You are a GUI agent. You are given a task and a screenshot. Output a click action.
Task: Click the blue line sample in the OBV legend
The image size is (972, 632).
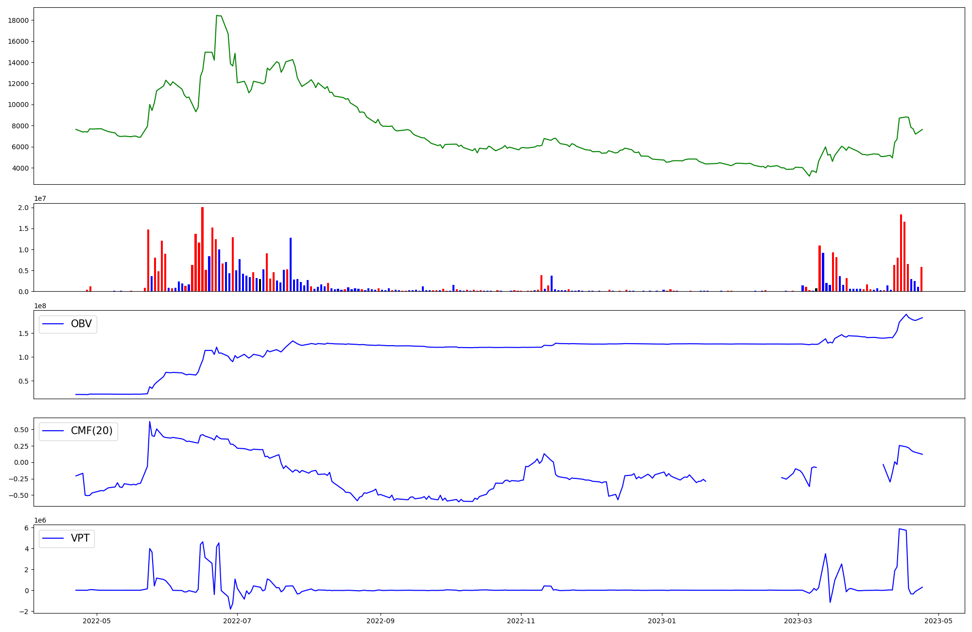point(53,324)
